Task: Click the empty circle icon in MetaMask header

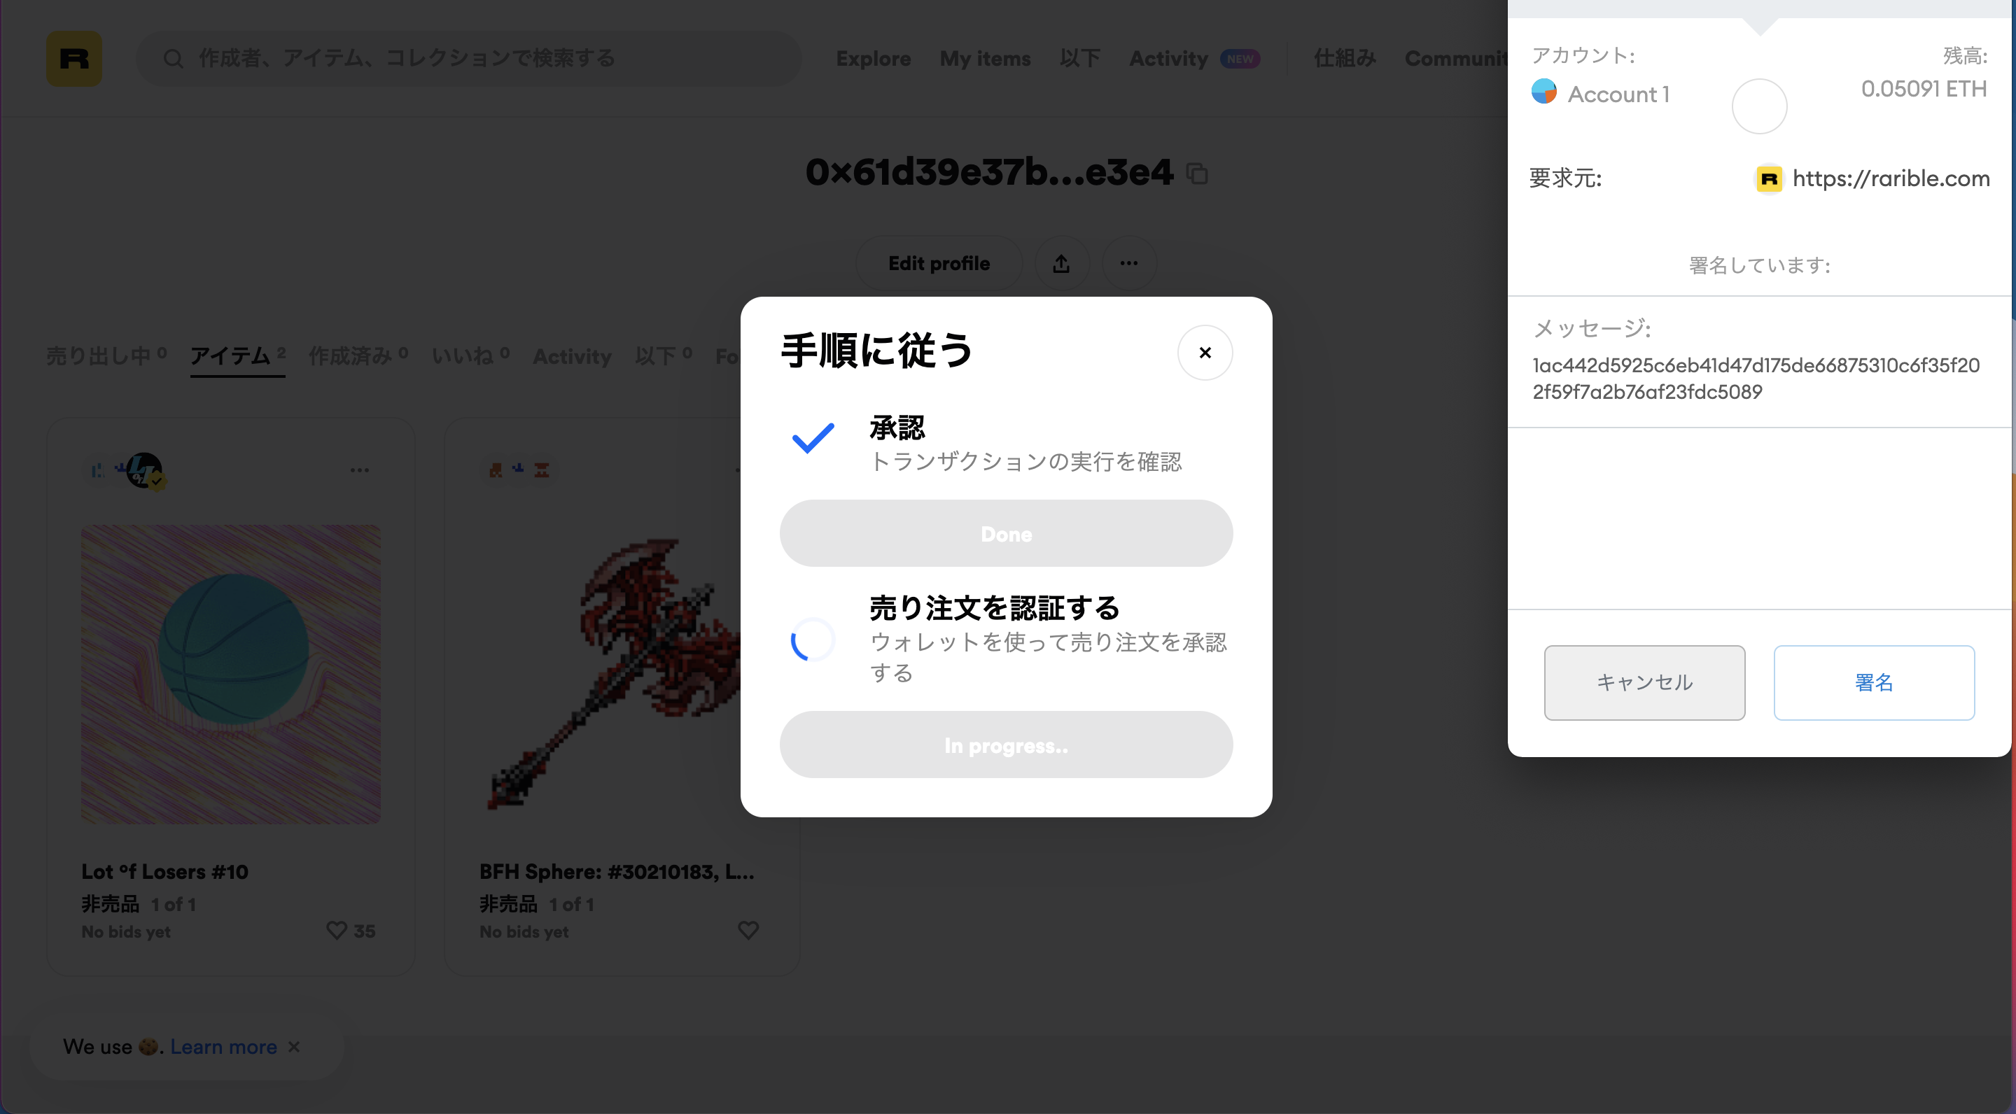Action: click(1759, 106)
